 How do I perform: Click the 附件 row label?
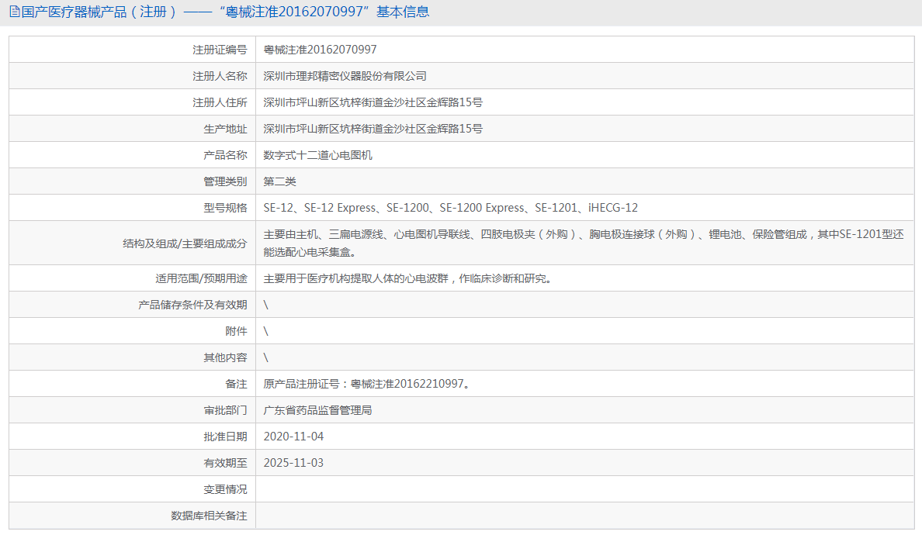[x=236, y=331]
